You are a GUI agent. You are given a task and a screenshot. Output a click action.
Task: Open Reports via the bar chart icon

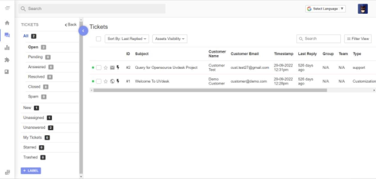point(7,47)
